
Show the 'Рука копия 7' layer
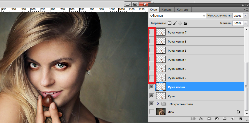[151, 33]
